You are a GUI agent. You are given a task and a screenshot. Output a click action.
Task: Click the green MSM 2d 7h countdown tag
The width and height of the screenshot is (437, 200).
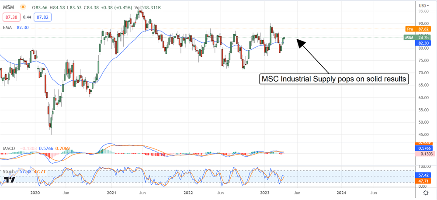click(x=417, y=38)
